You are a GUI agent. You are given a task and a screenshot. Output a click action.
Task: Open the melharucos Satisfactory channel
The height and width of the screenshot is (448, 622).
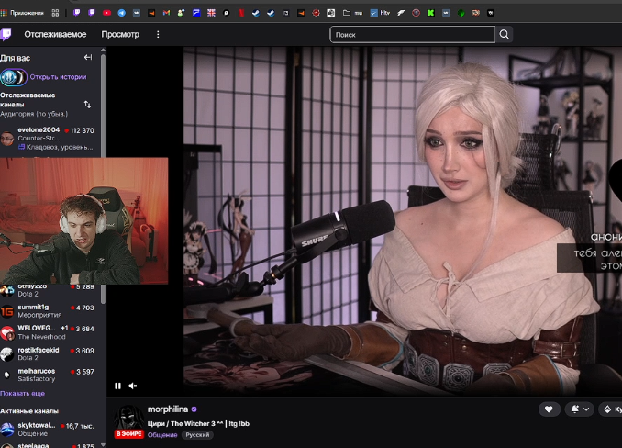tap(50, 375)
